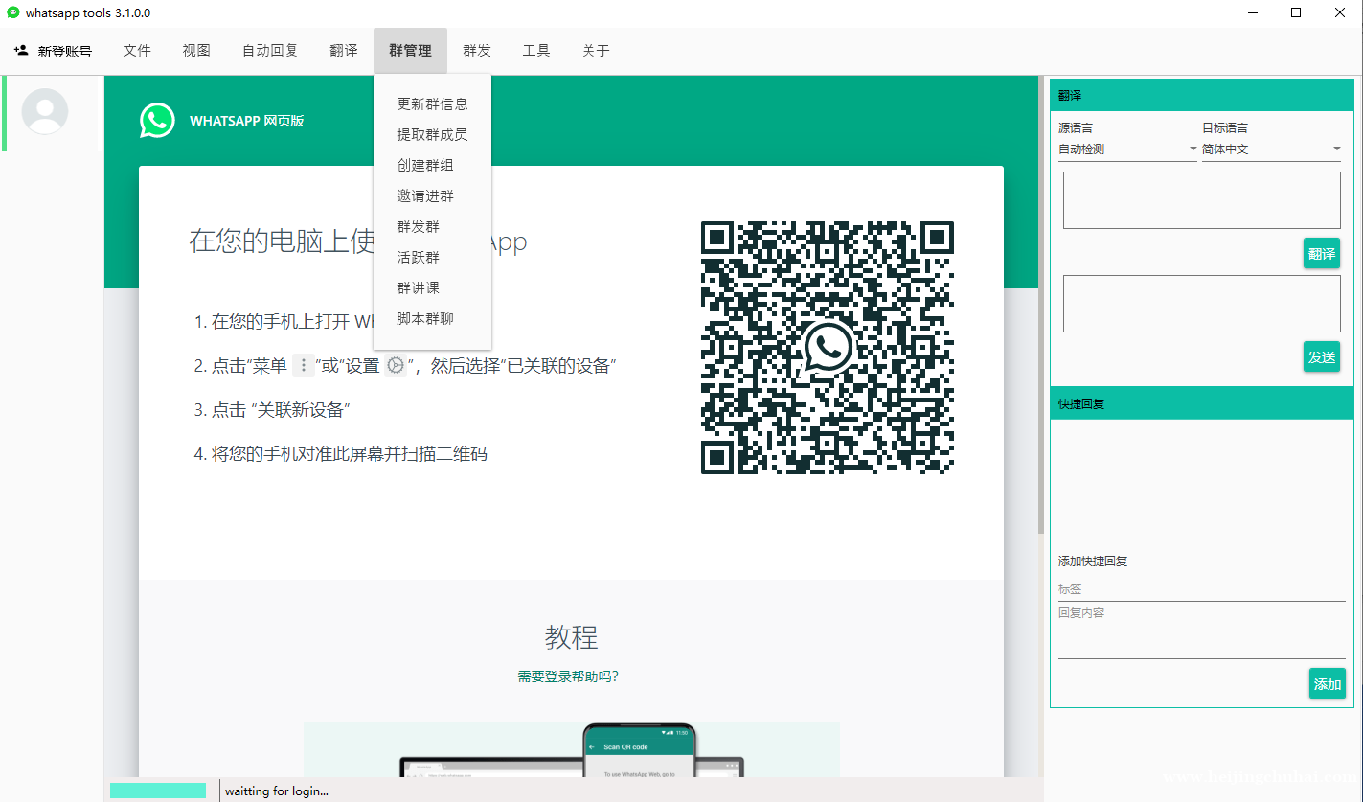Image resolution: width=1363 pixels, height=802 pixels.
Task: Click the 'waitting for login...' status text
Action: pos(277,791)
